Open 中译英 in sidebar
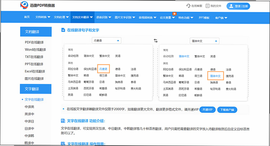The width and height of the screenshot is (270, 146). pos(30,107)
